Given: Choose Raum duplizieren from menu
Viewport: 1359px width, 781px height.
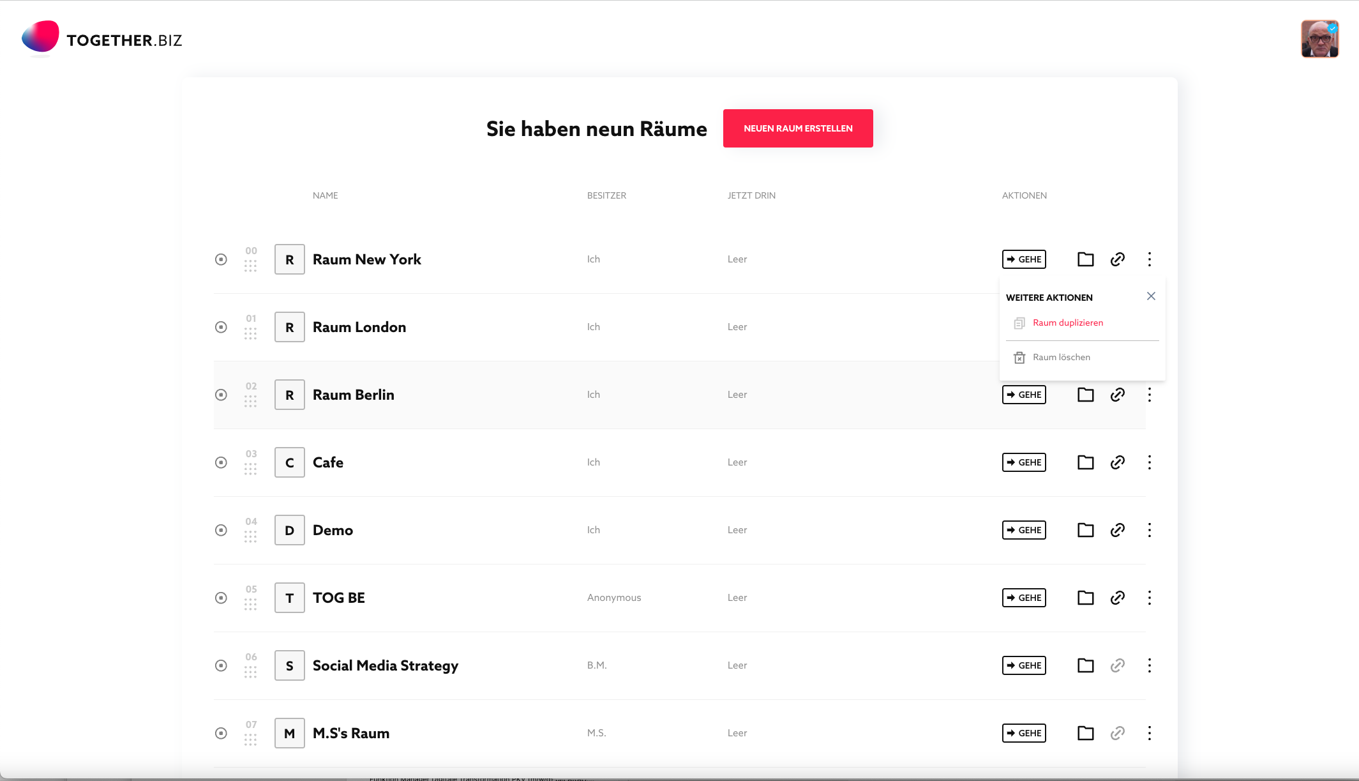Looking at the screenshot, I should [x=1067, y=322].
